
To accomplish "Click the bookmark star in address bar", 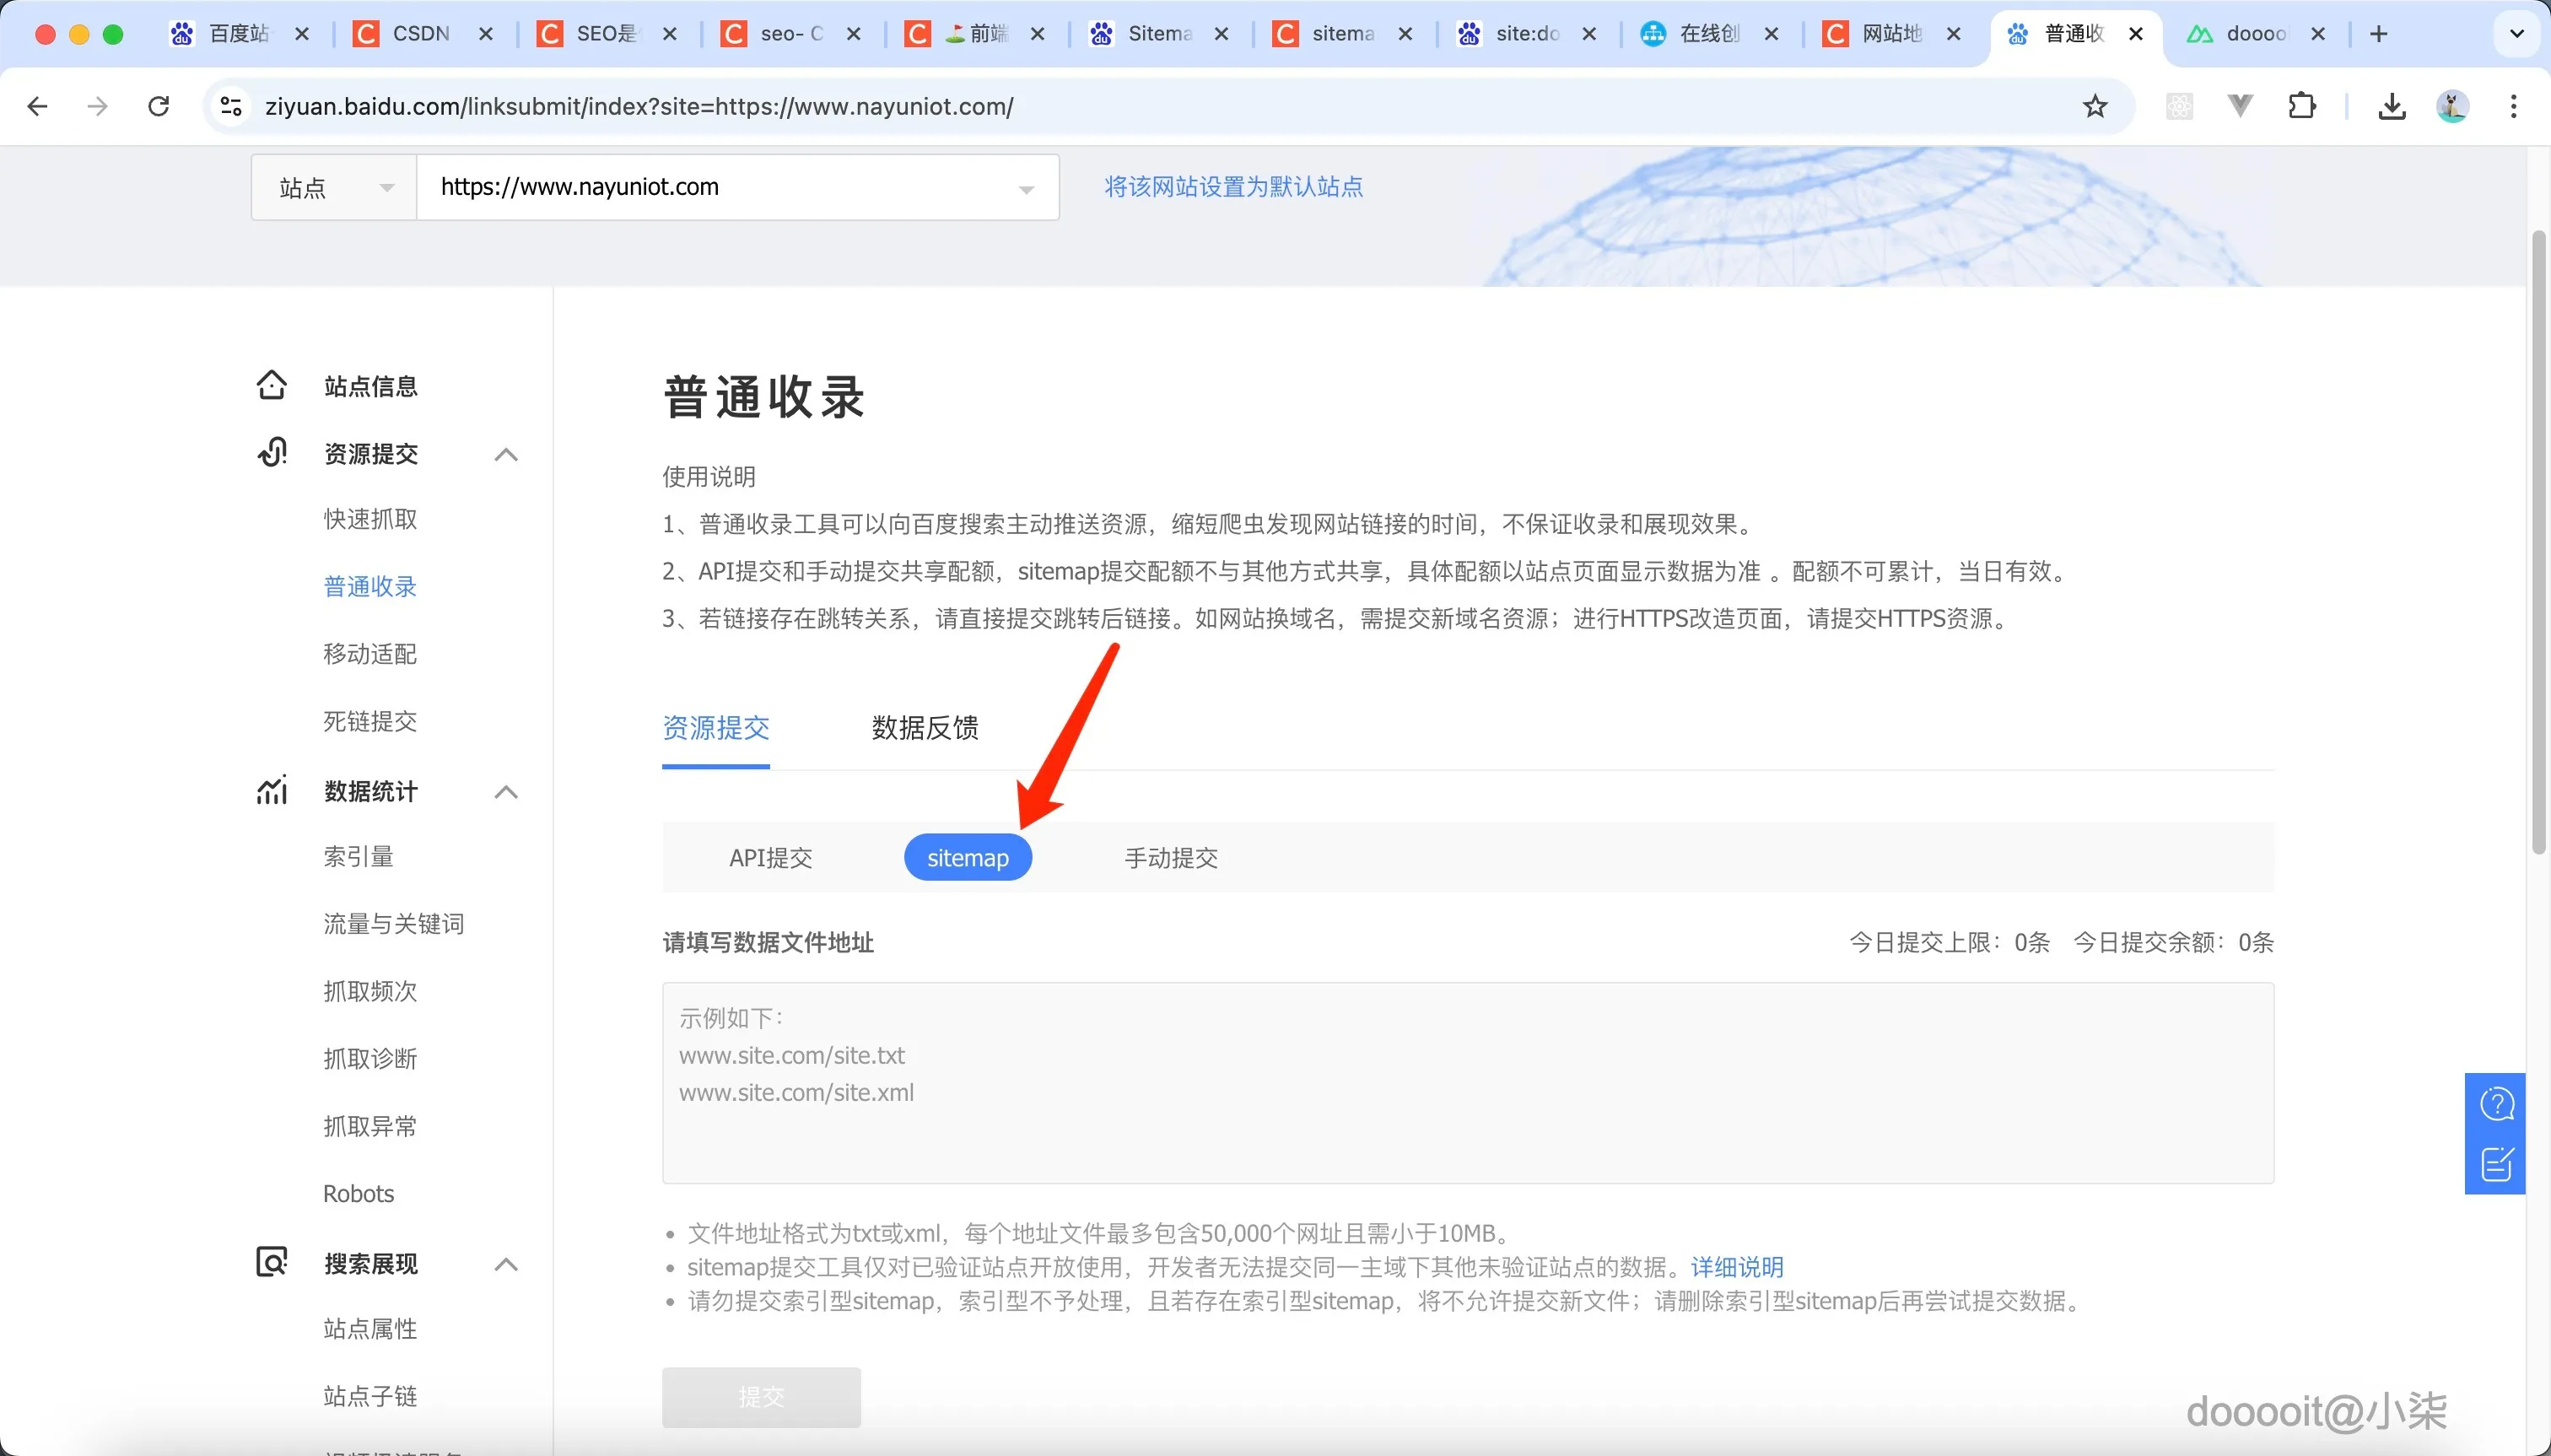I will coord(2095,106).
